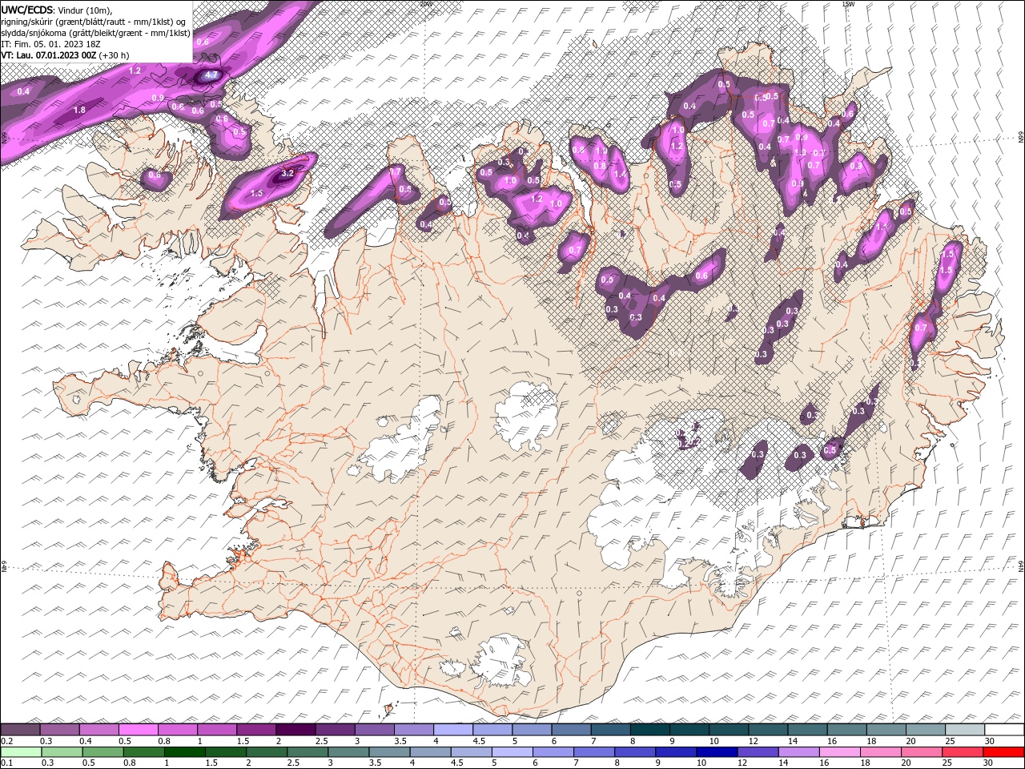Select the gray-green swatch between 3 and 3.5 lower row
This screenshot has width=1025, height=769.
(348, 752)
